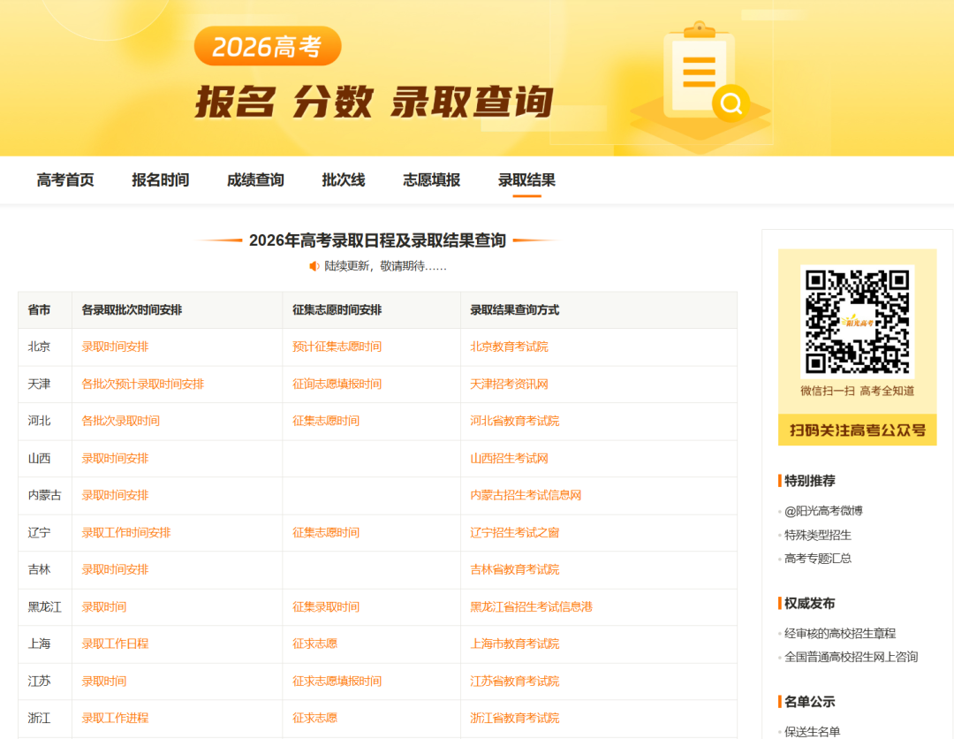Click 微信扫一扫 高考全知道 caption

click(x=857, y=391)
